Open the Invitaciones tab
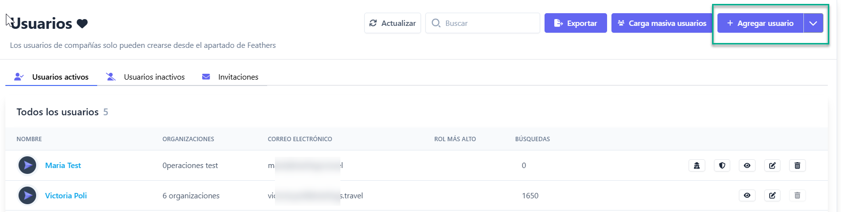Screen dimensions: 841x212 [238, 77]
